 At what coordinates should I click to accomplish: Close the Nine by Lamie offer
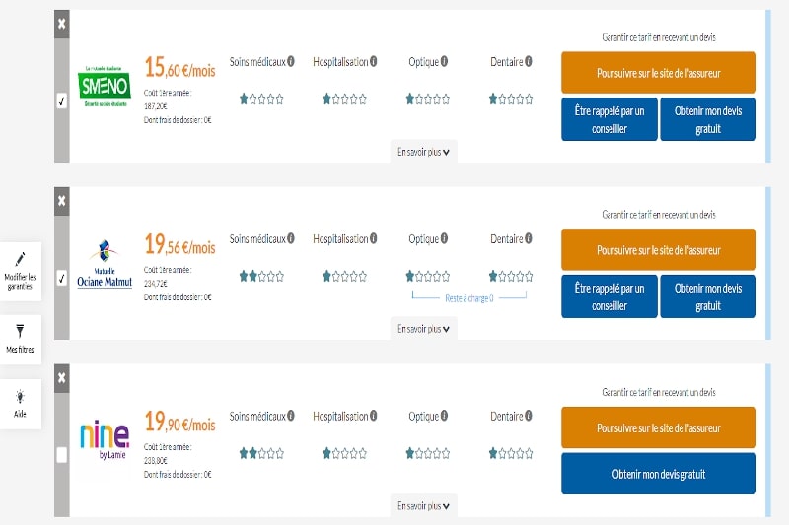pyautogui.click(x=62, y=377)
